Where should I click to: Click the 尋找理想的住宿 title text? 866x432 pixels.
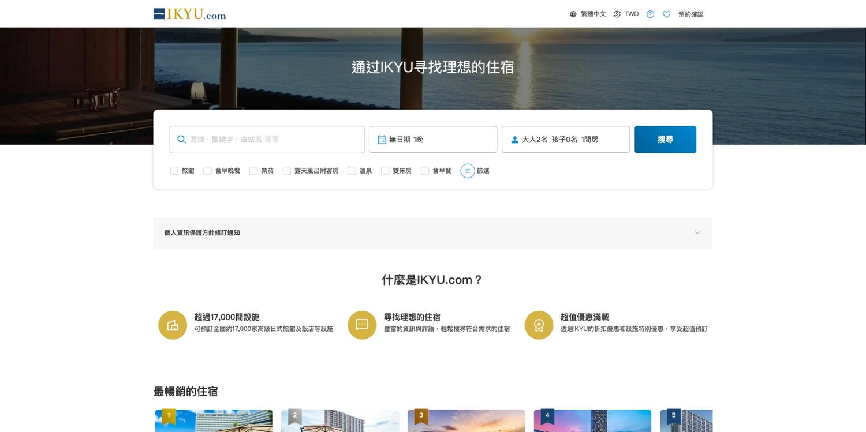tap(412, 317)
